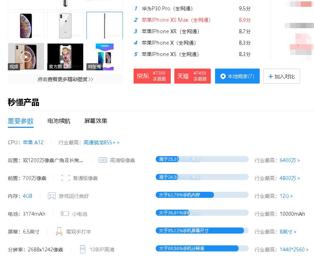Open 点击查看更多精彩图赏 link

[65, 79]
